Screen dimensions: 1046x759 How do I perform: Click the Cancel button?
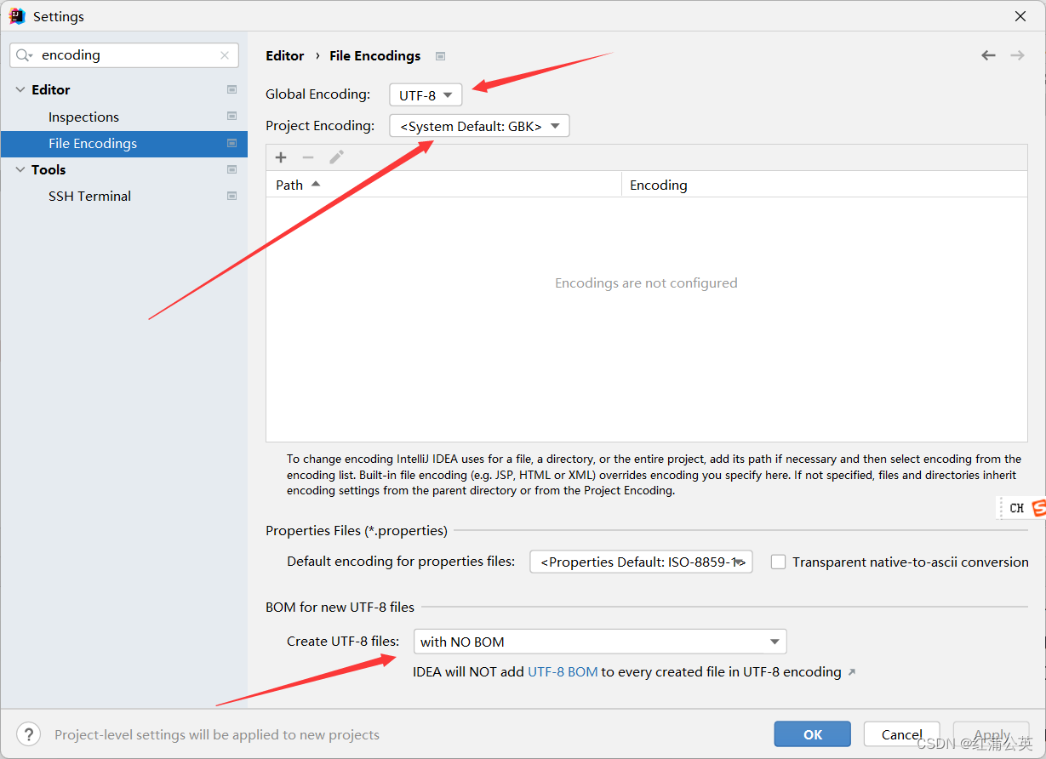point(901,734)
